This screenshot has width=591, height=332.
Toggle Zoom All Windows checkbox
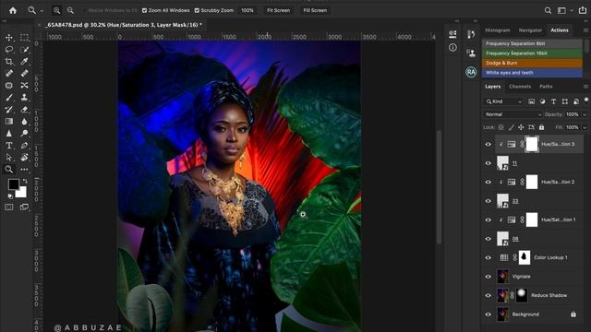tap(144, 10)
